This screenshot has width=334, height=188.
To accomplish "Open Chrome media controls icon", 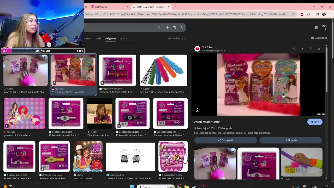I will coord(318,14).
